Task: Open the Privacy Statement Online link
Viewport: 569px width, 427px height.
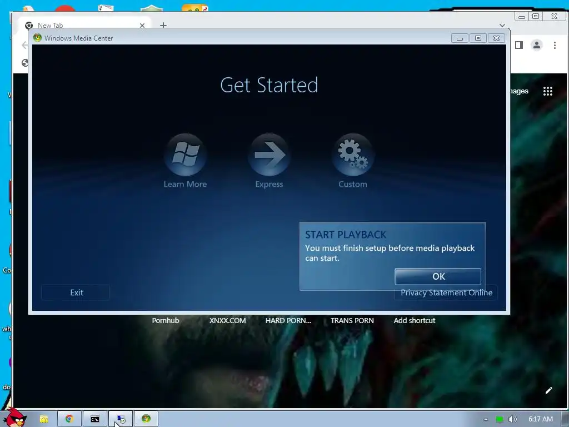Action: coord(446,292)
